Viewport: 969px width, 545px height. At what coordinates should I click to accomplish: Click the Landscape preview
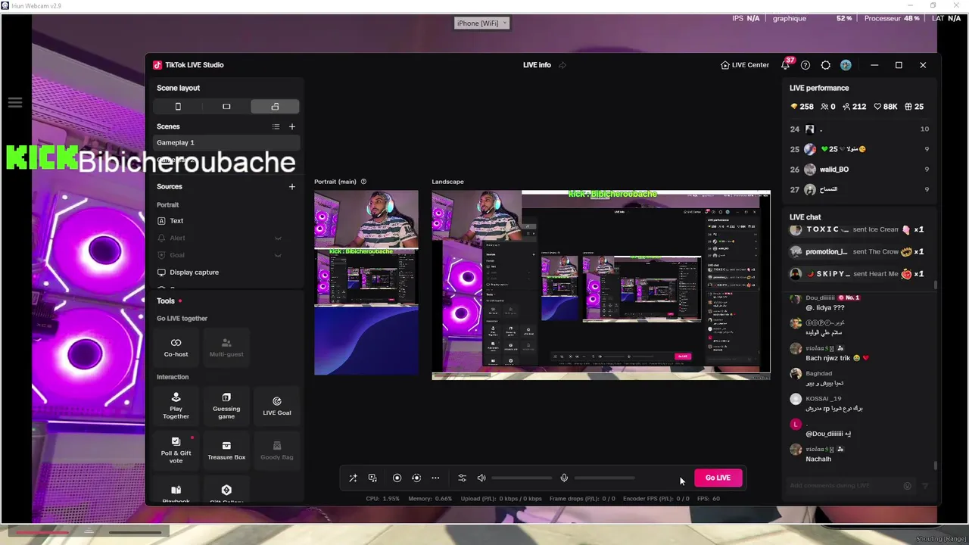pos(601,285)
